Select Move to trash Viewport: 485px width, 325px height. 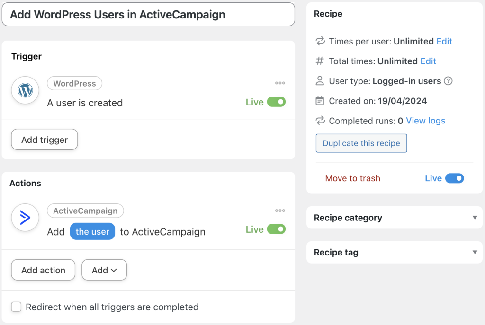[x=352, y=178]
